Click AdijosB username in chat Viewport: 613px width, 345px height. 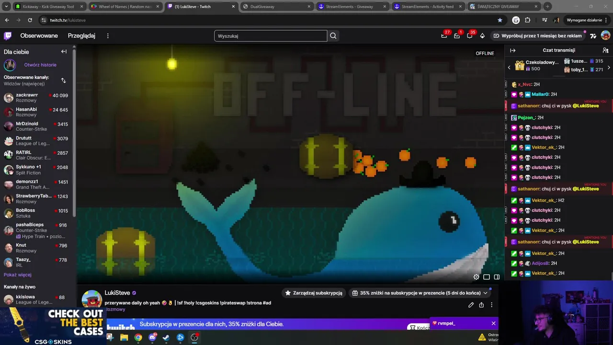(x=540, y=263)
